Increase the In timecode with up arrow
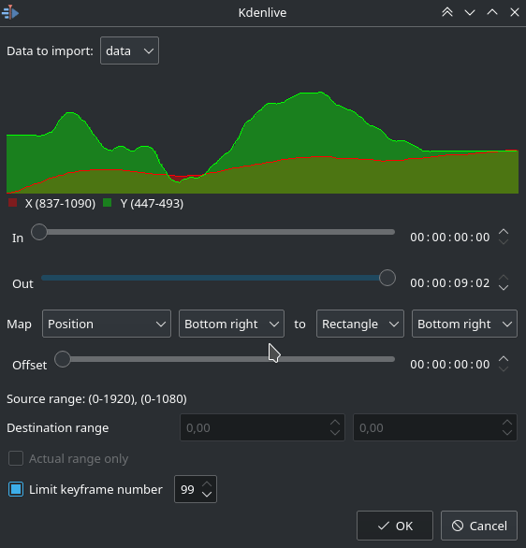Image resolution: width=526 pixels, height=548 pixels. (504, 232)
